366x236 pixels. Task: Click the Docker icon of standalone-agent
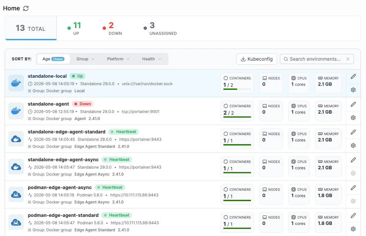tap(16, 111)
